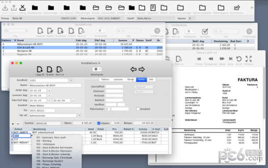Click the KontoAnalys share icon
The image size is (268, 168).
(237, 8)
